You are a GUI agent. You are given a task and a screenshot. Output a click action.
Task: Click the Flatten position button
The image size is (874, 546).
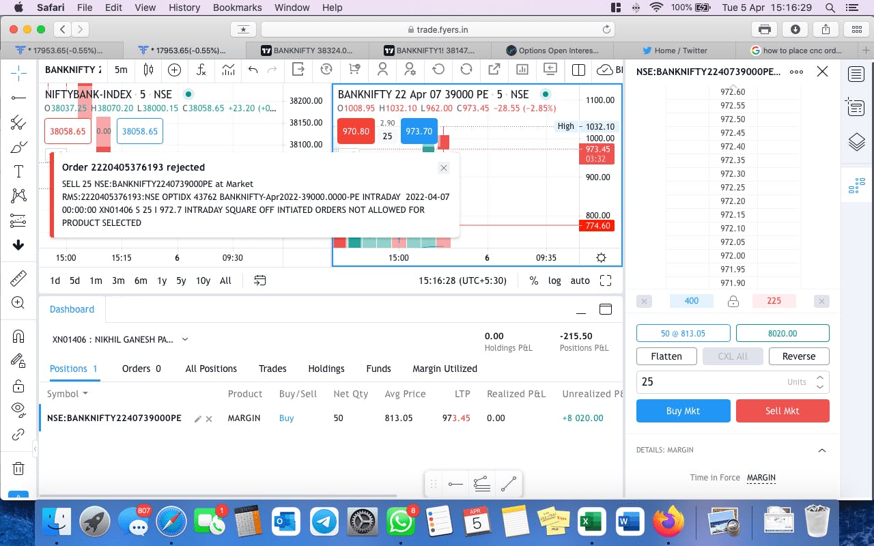666,356
